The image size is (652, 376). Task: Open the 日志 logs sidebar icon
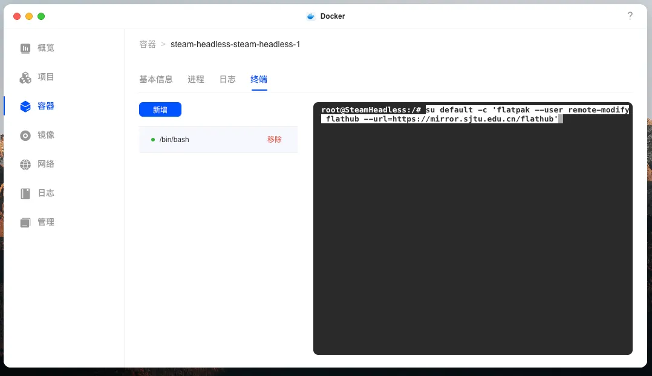click(24, 193)
